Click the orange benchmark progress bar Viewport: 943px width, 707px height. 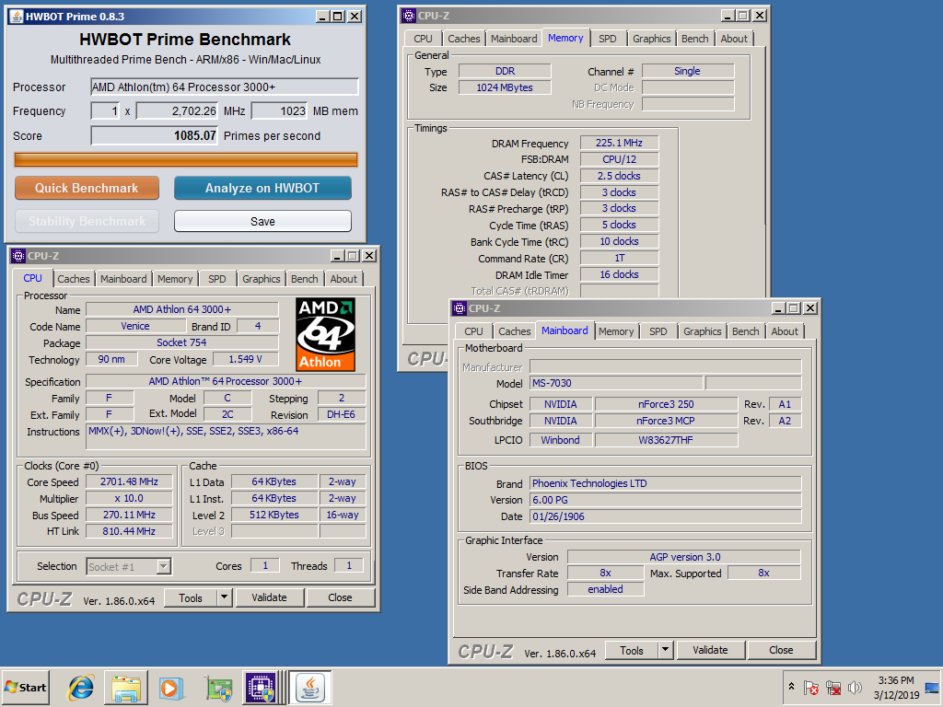click(x=186, y=159)
